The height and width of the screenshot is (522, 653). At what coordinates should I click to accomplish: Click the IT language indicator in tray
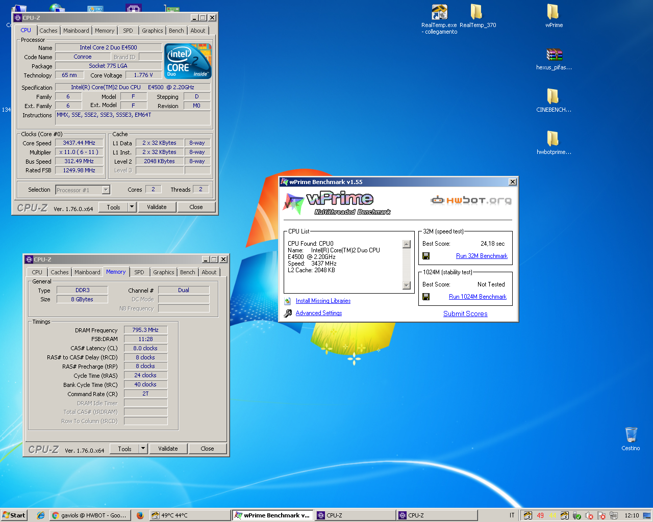[512, 515]
